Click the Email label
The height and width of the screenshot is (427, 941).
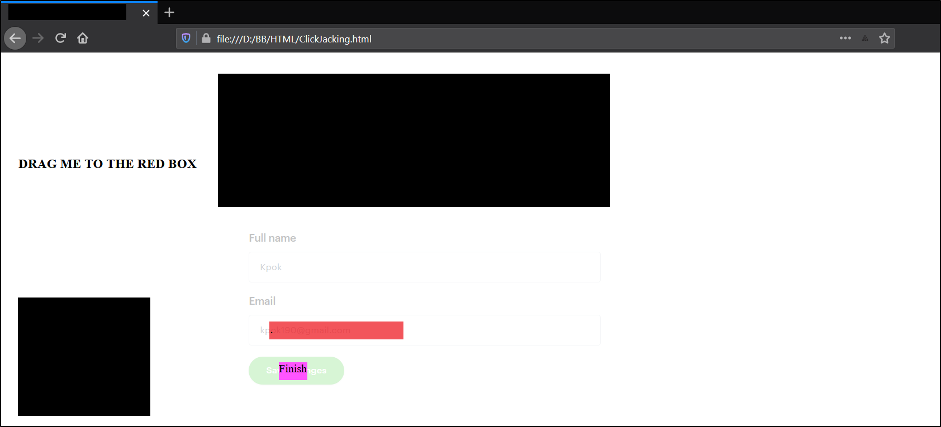coord(262,301)
